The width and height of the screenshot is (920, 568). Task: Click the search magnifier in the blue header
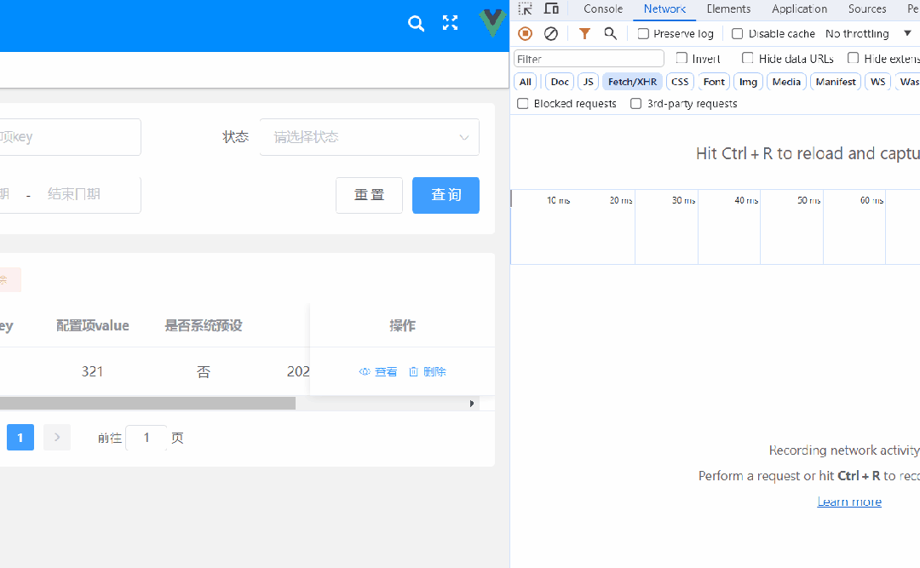(x=416, y=24)
